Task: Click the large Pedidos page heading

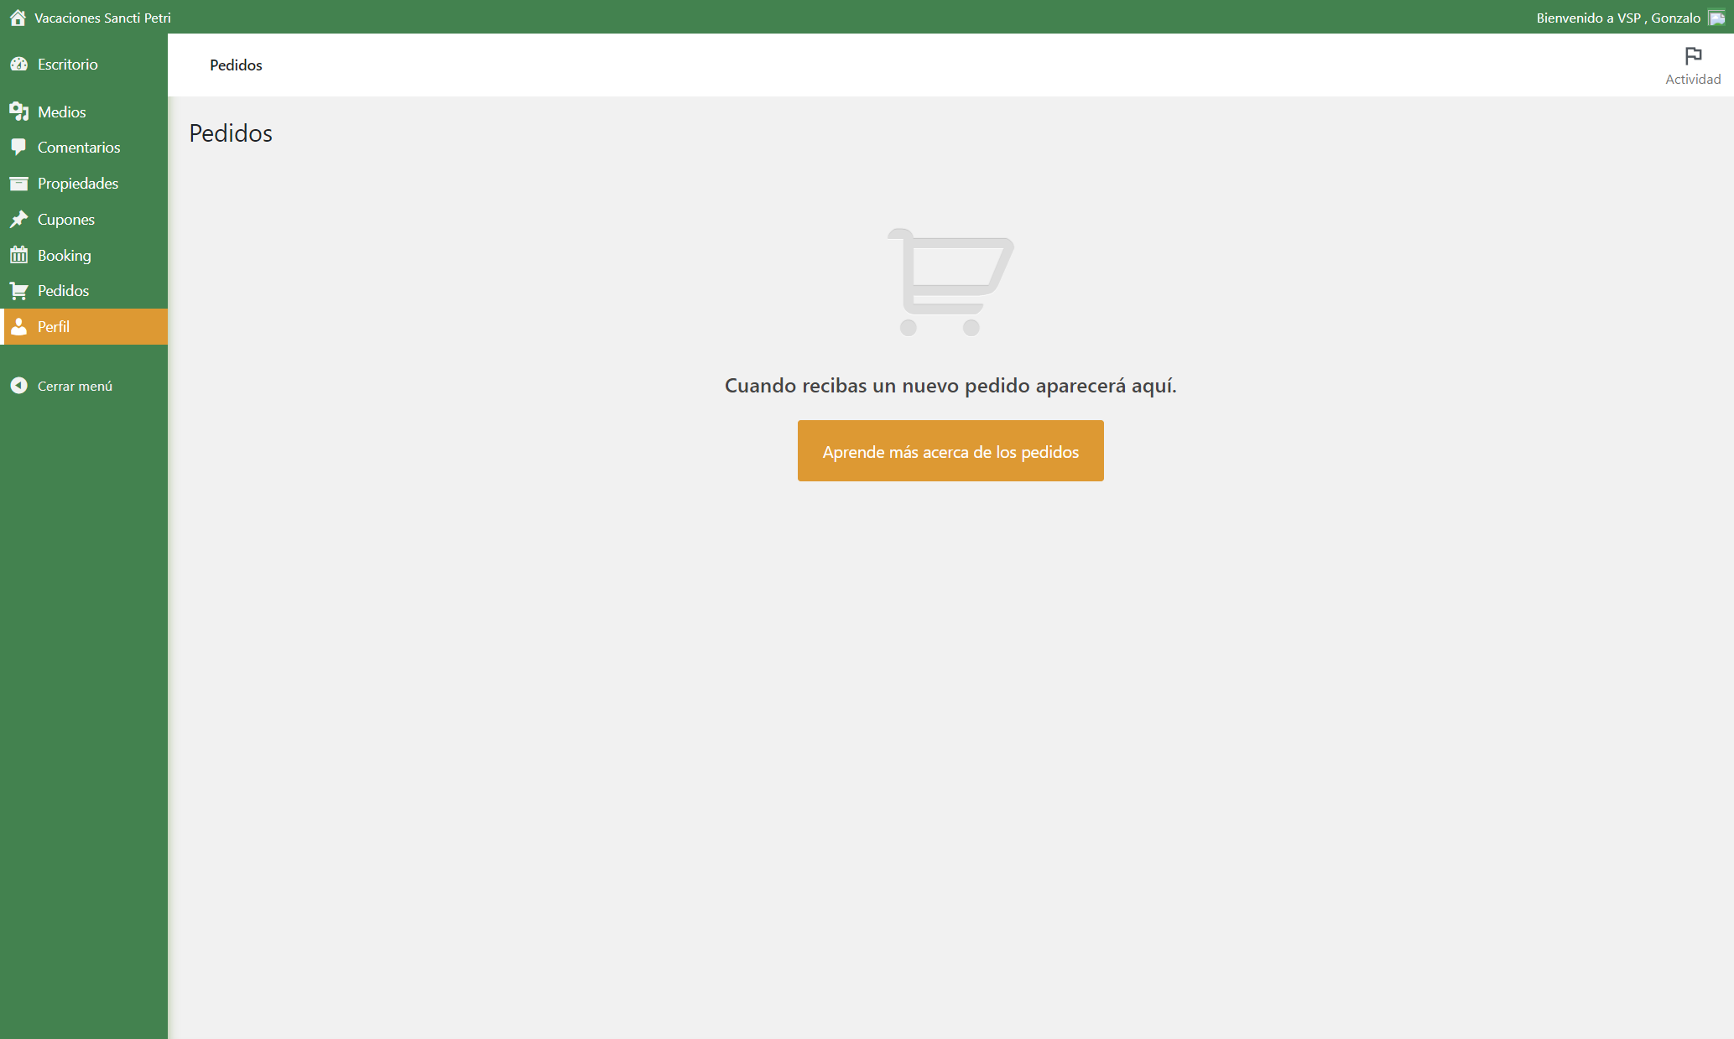Action: click(x=231, y=133)
